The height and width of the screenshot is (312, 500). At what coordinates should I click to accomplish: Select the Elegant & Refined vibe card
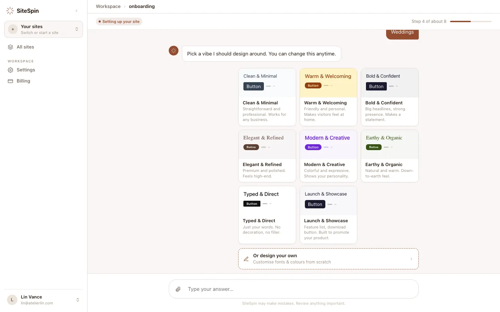pyautogui.click(x=267, y=156)
